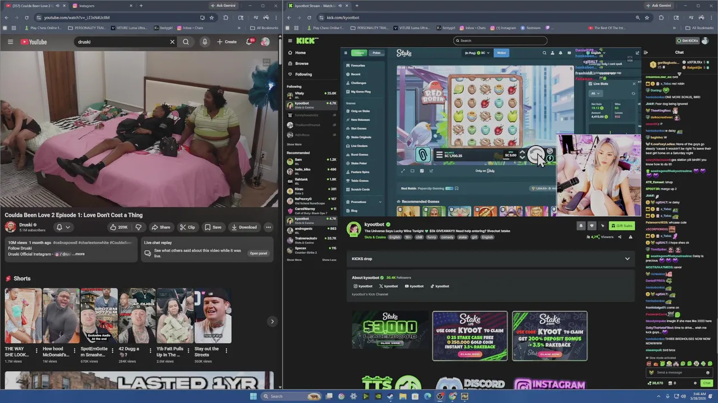Click the YouTube logo
This screenshot has height=403, width=718.
tap(34, 42)
